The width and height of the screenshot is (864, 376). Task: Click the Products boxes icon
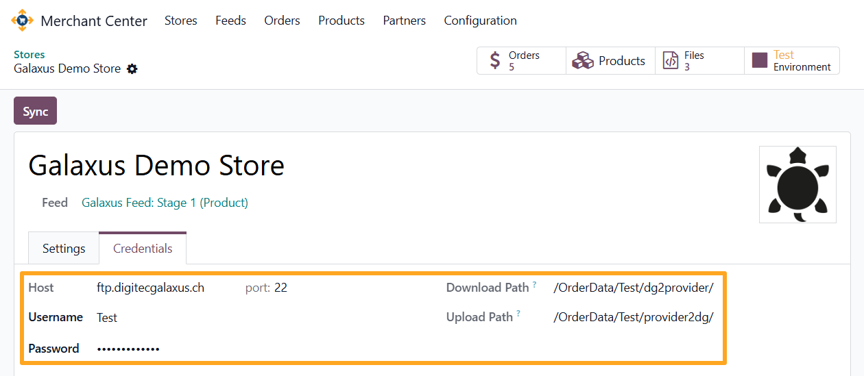coord(583,61)
